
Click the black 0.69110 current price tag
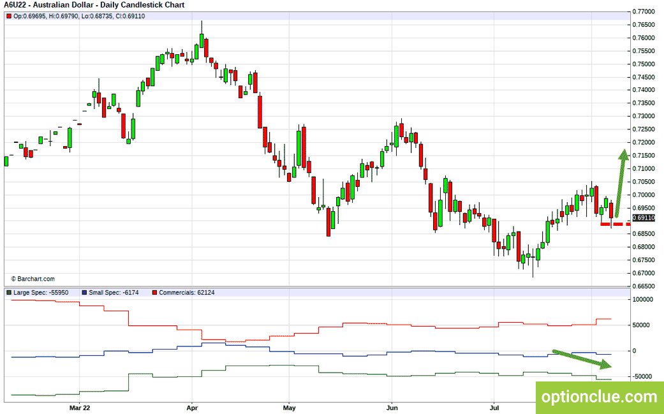point(644,218)
